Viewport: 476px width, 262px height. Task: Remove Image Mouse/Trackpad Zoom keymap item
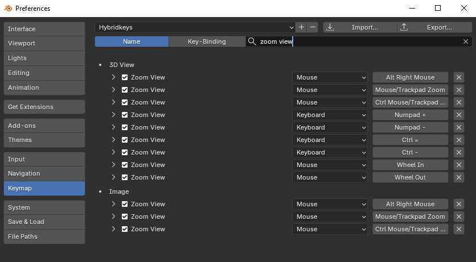pyautogui.click(x=459, y=217)
